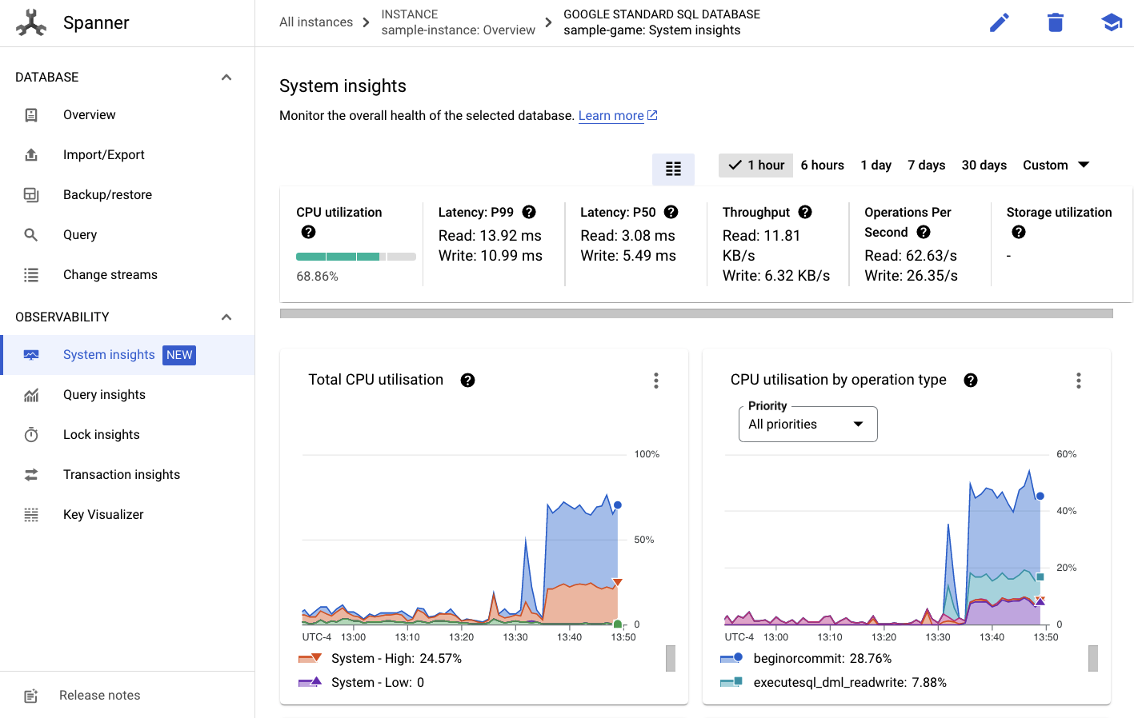Click help icon next to Throughput
1134x718 pixels.
pyautogui.click(x=805, y=212)
